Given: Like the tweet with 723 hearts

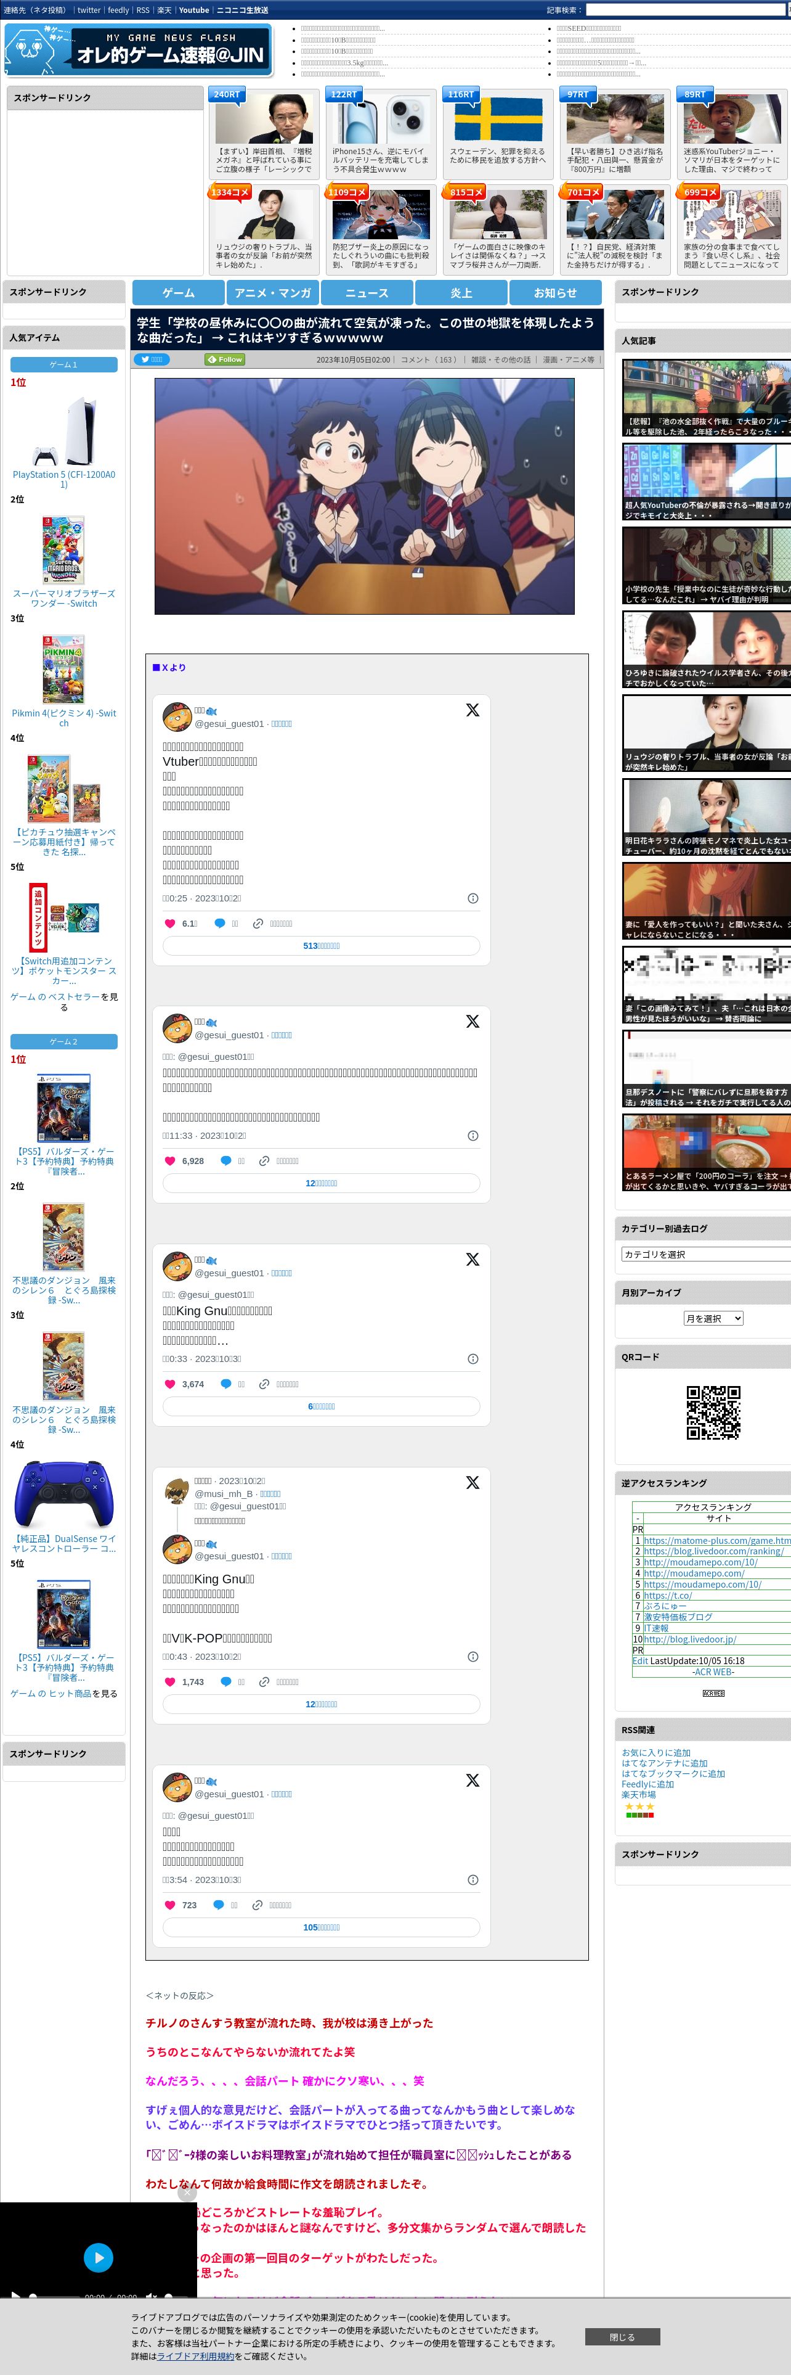Looking at the screenshot, I should pyautogui.click(x=169, y=1905).
